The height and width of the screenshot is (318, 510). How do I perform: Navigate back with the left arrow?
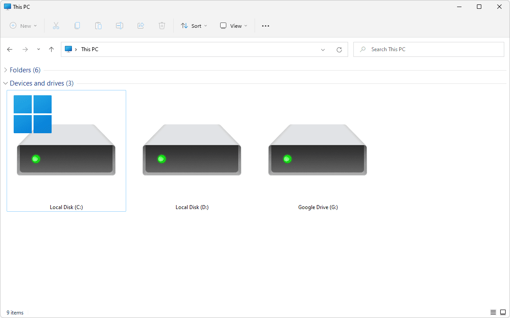(10, 49)
